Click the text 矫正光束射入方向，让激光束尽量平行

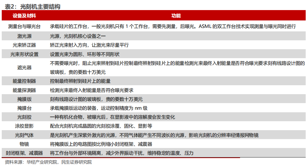tap(89, 45)
